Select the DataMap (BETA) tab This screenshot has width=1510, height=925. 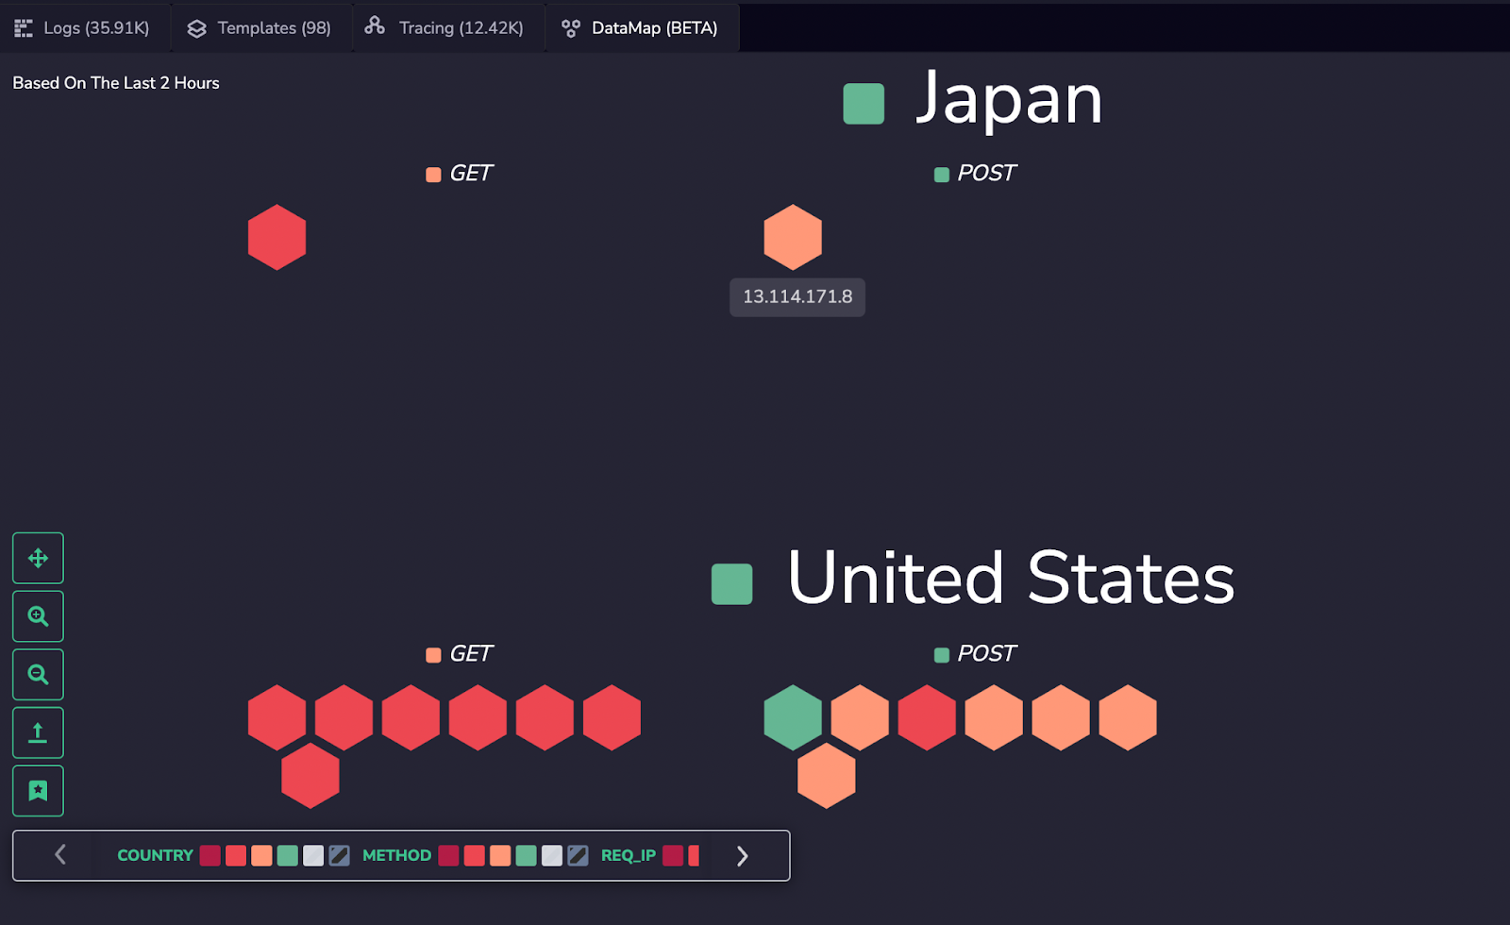click(x=640, y=28)
